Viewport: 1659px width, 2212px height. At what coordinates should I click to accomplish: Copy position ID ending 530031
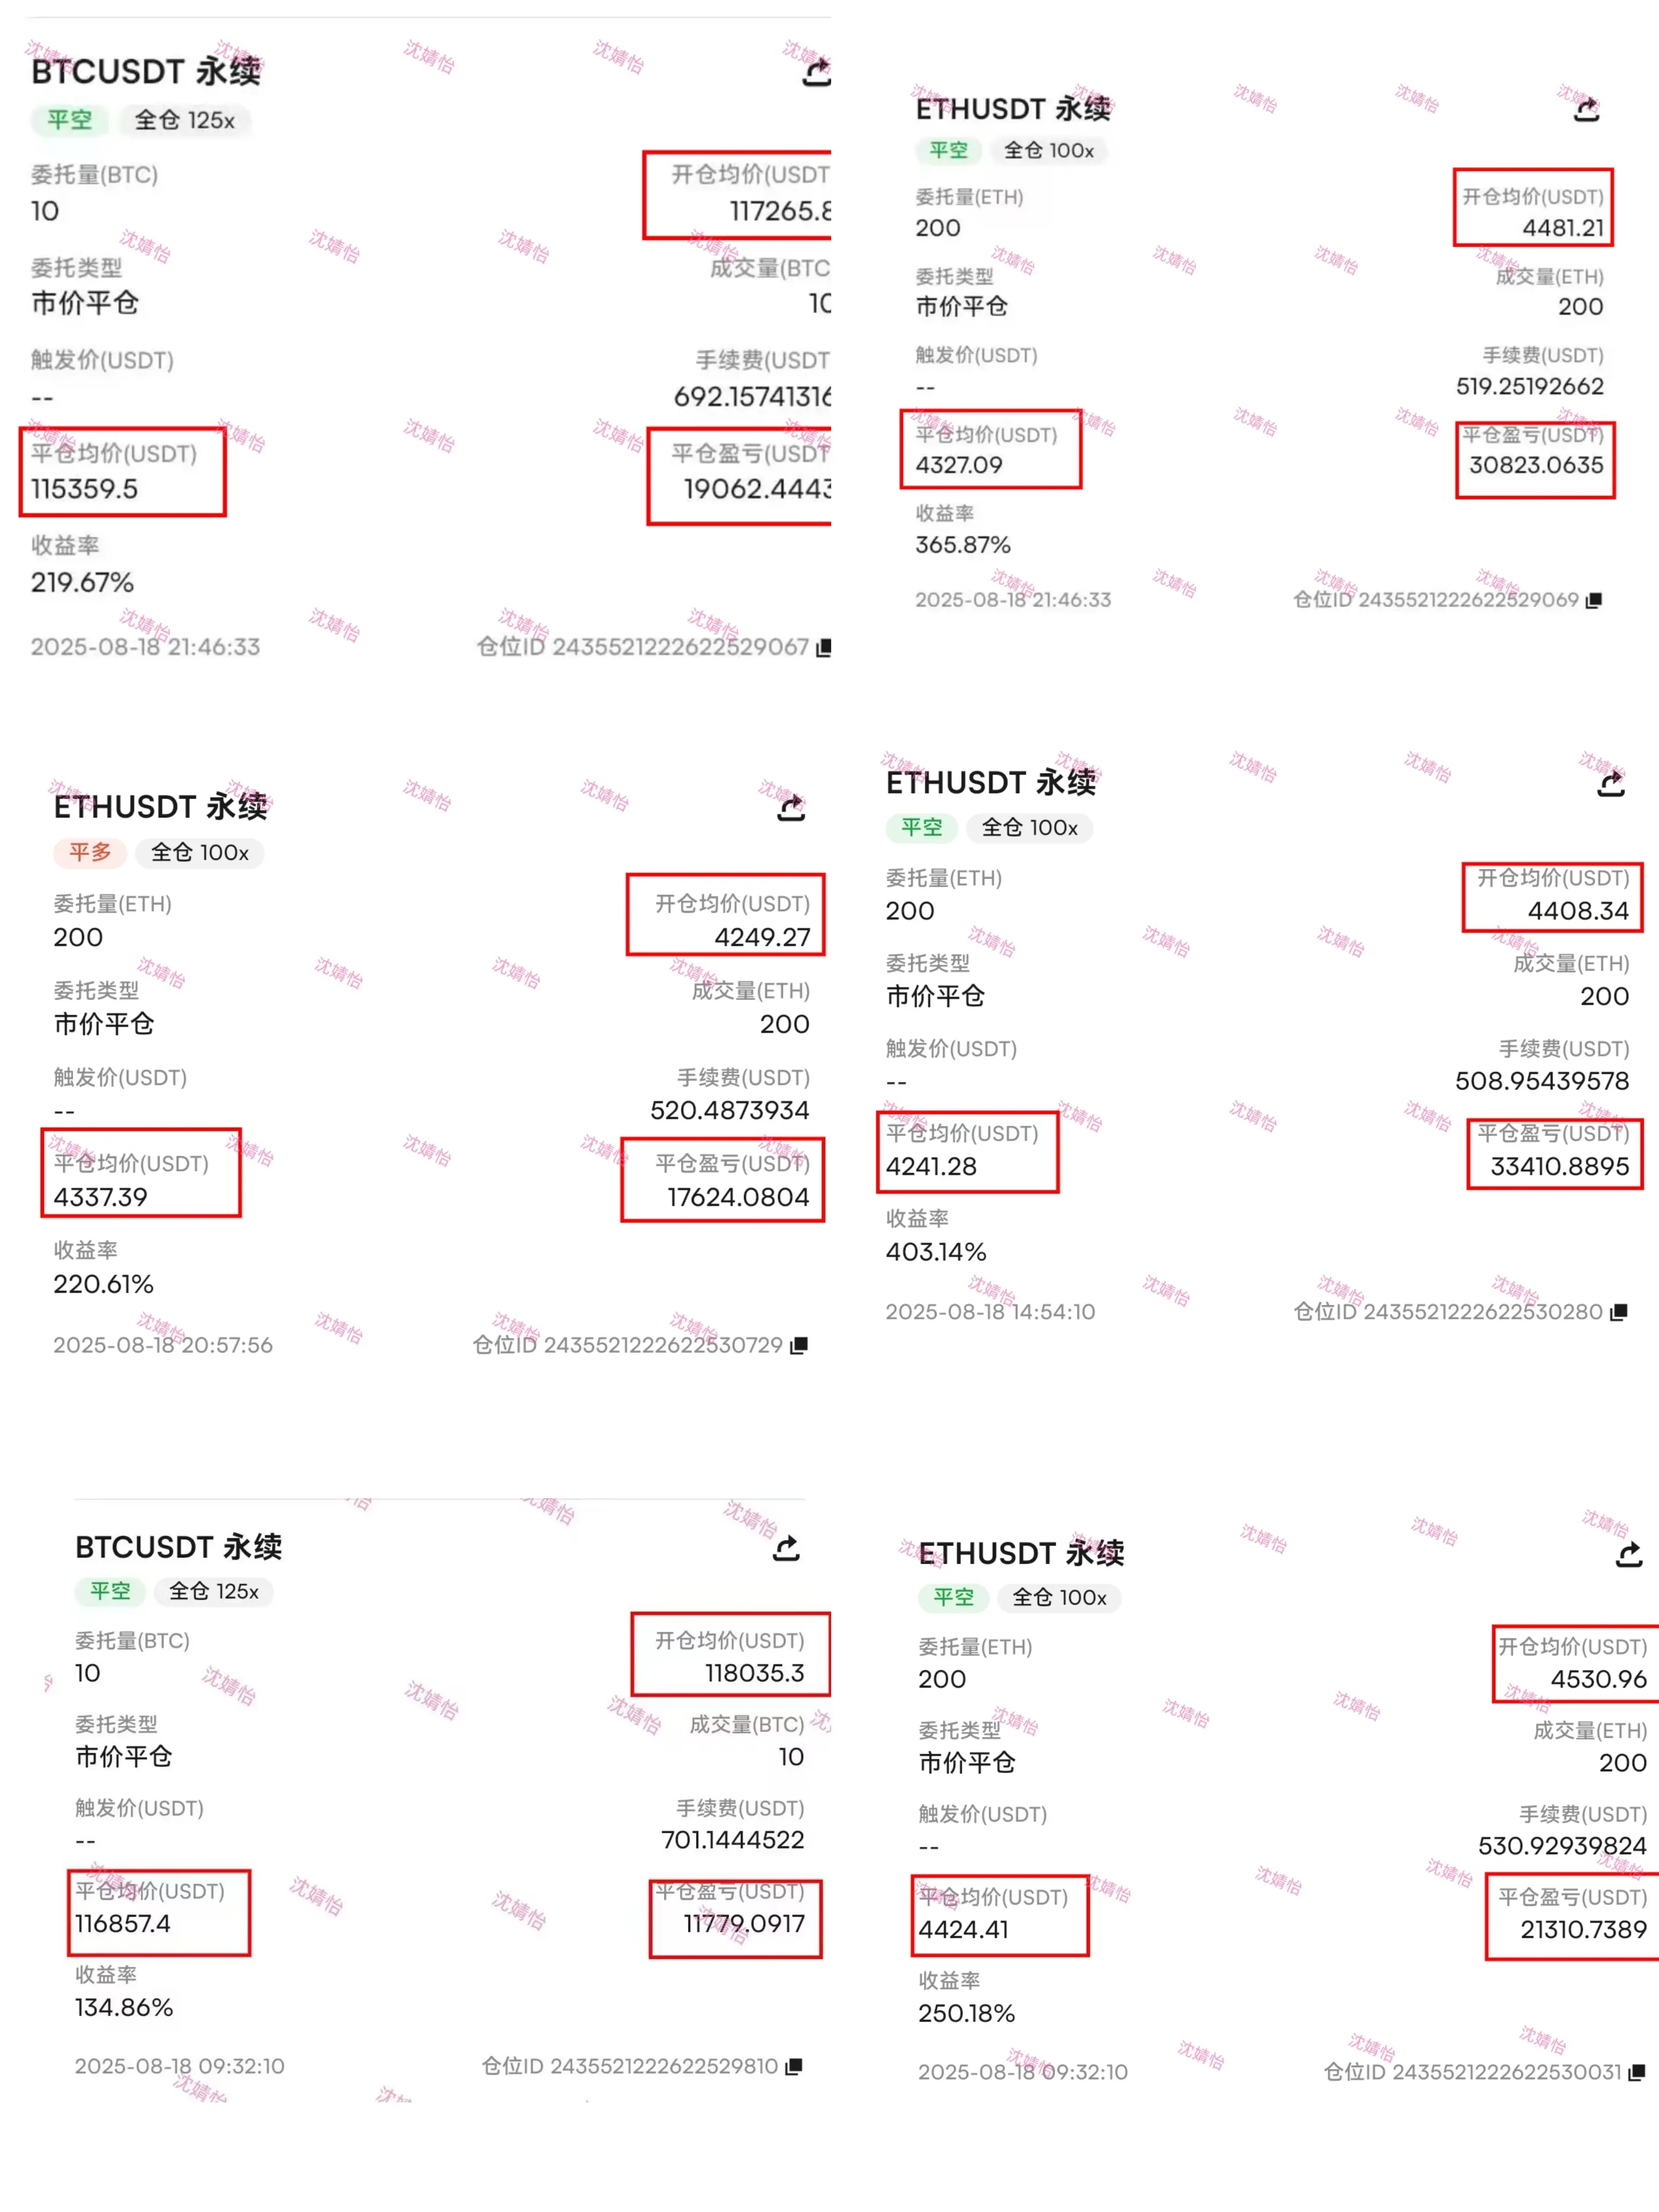pos(1637,2072)
